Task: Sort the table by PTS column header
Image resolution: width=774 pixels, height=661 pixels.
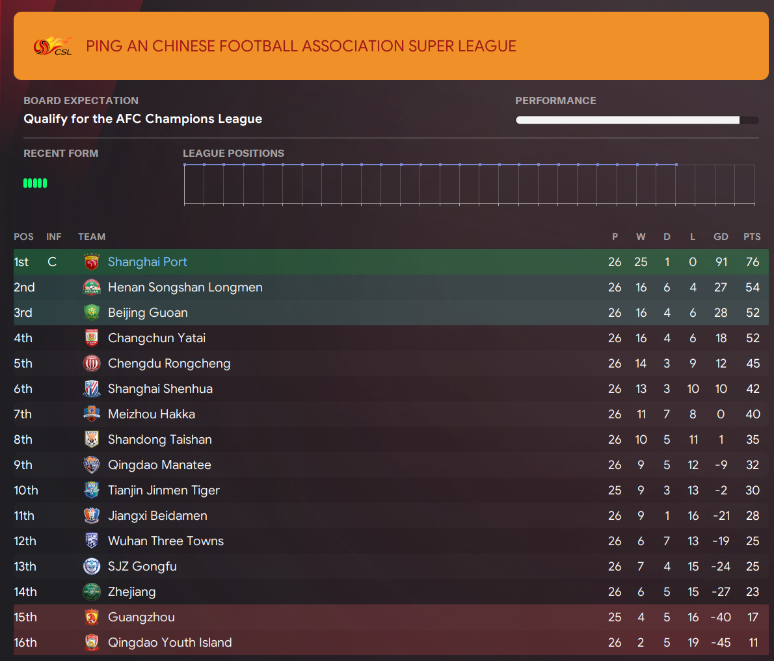Action: tap(752, 236)
